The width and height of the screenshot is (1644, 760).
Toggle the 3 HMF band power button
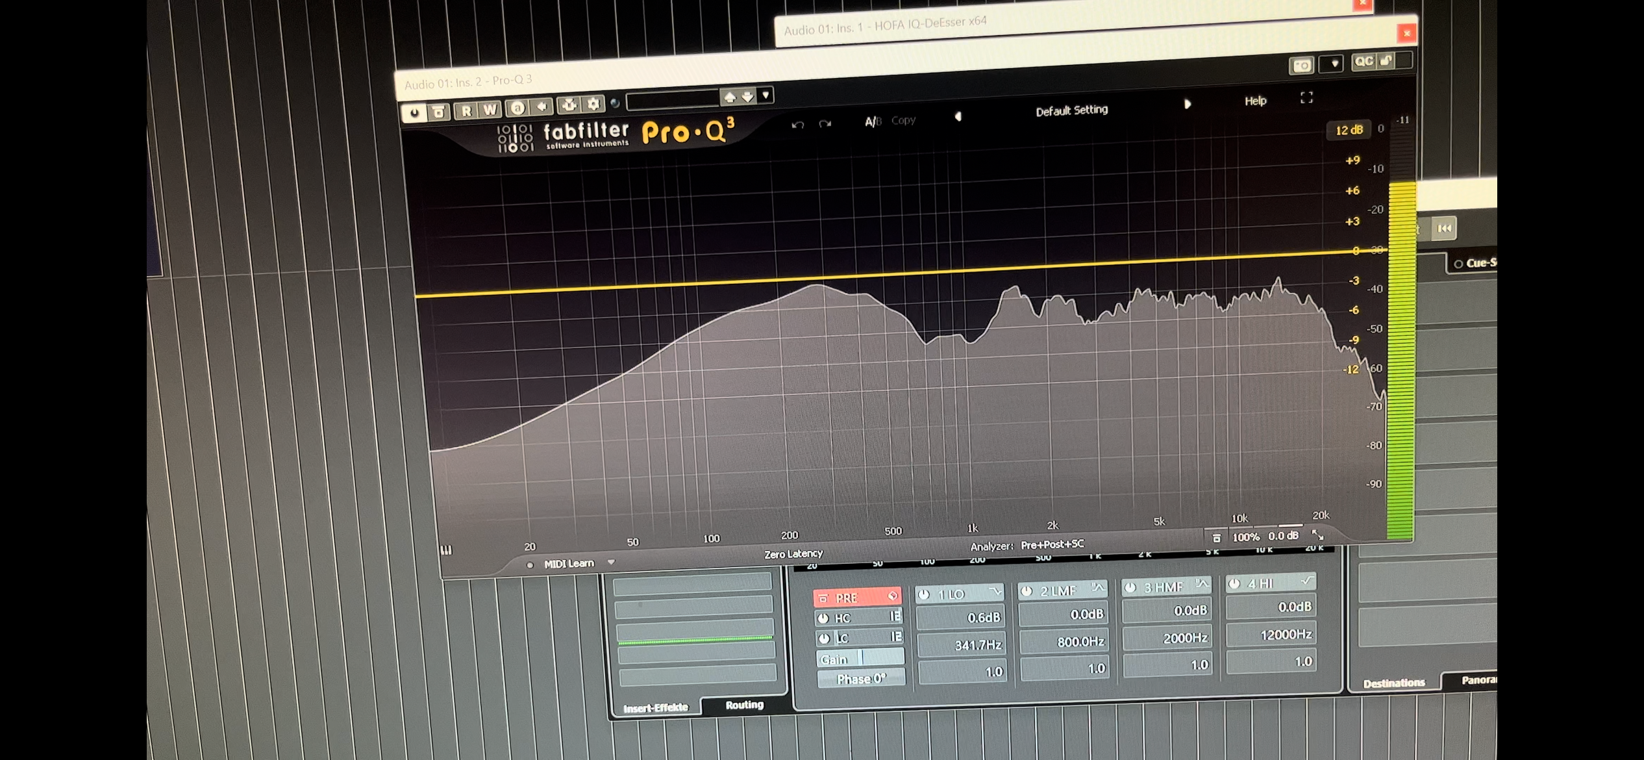point(1130,588)
